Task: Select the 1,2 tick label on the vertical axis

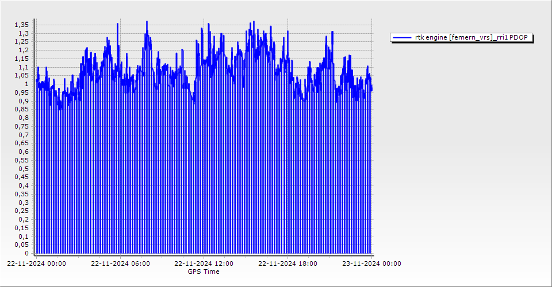Action: click(23, 50)
